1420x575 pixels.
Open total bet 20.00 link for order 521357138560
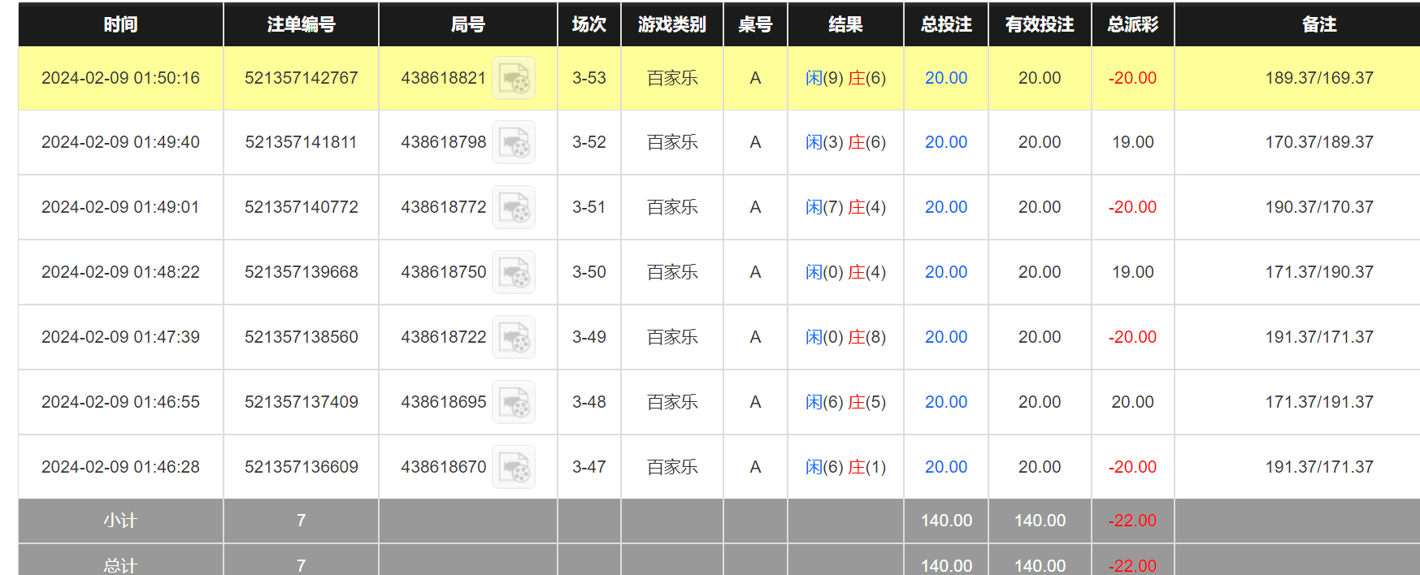946,337
